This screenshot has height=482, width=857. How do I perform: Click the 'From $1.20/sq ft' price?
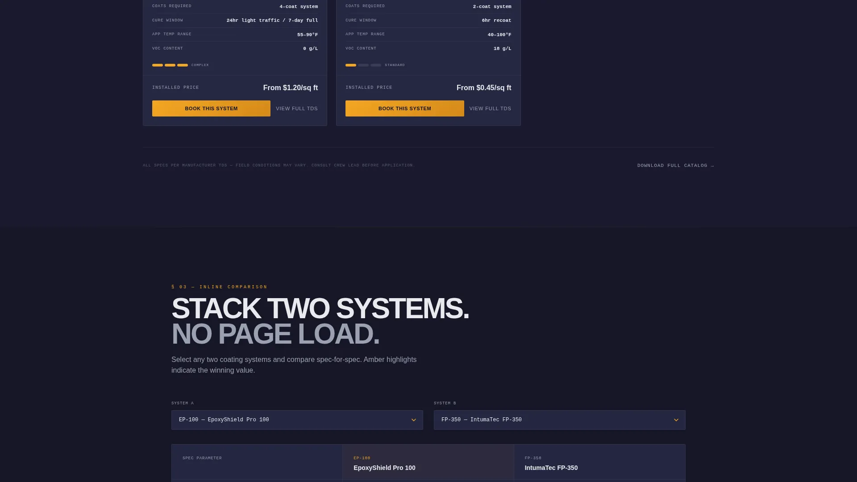click(x=291, y=88)
